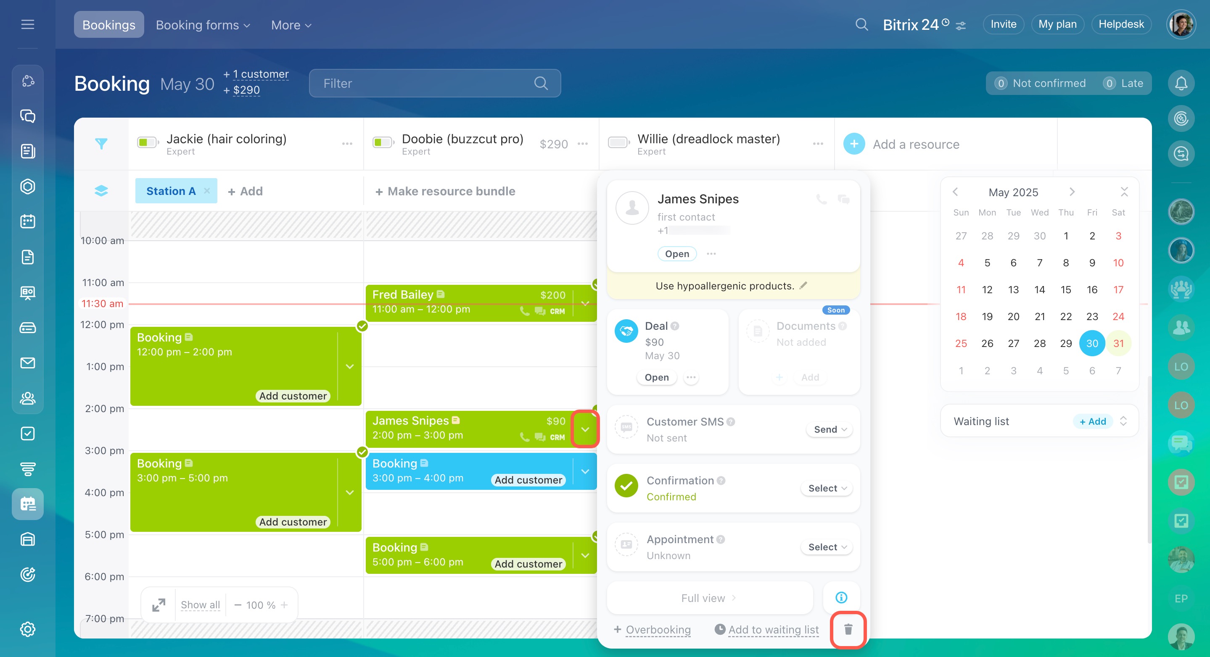The width and height of the screenshot is (1210, 657).
Task: Open the settings gear in the left sidebar
Action: [28, 629]
